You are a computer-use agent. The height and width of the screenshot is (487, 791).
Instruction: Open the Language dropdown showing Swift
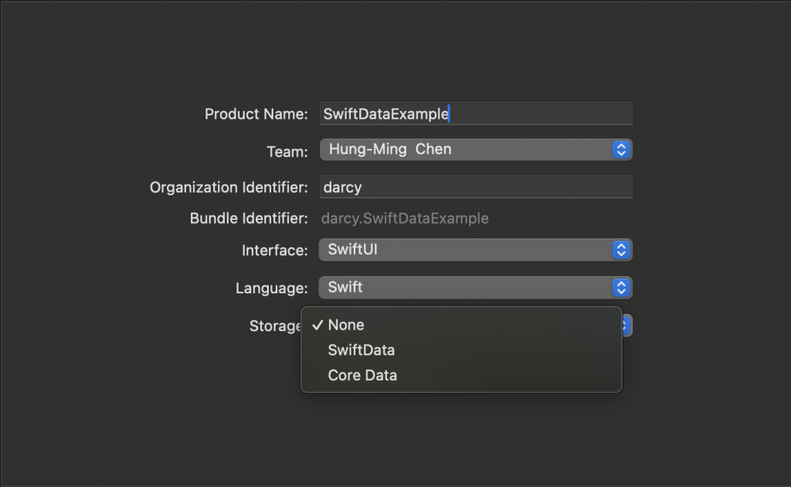[x=463, y=288]
